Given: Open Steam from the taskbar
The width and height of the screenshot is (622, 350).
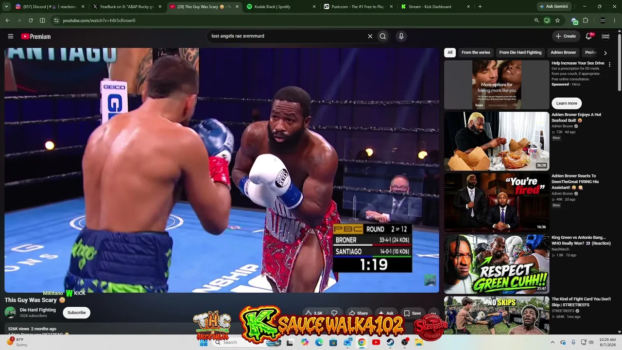Looking at the screenshot, I should [x=390, y=342].
